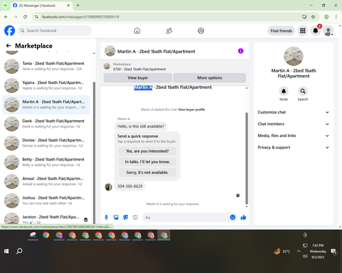Open Windows Start menu

[x=6, y=251]
